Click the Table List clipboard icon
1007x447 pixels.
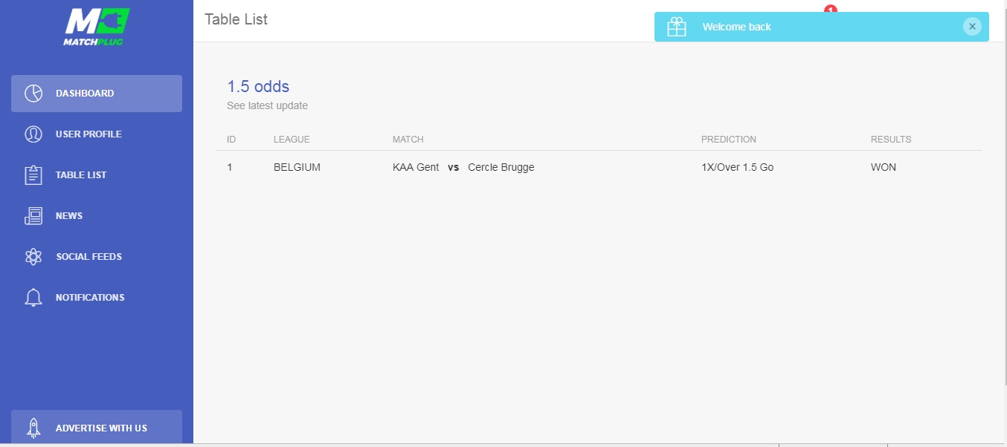pyautogui.click(x=33, y=175)
